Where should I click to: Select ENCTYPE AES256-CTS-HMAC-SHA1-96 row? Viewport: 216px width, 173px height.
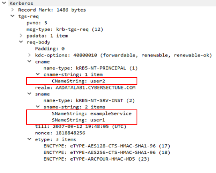[107, 153]
